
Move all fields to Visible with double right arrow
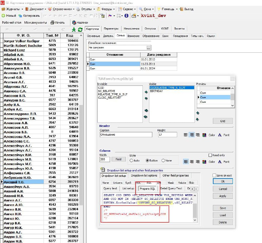point(146,110)
